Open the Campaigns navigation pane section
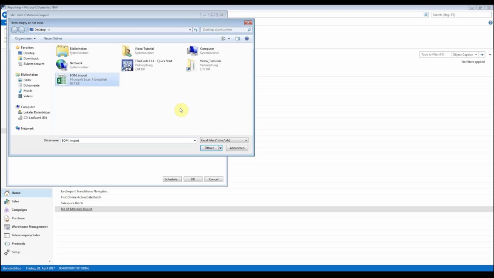 click(26, 210)
